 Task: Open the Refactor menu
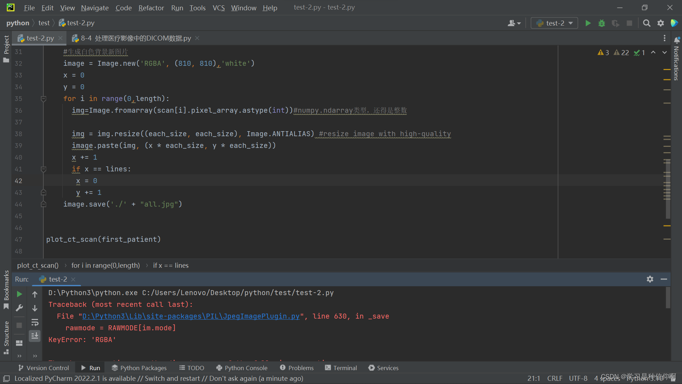[x=151, y=8]
